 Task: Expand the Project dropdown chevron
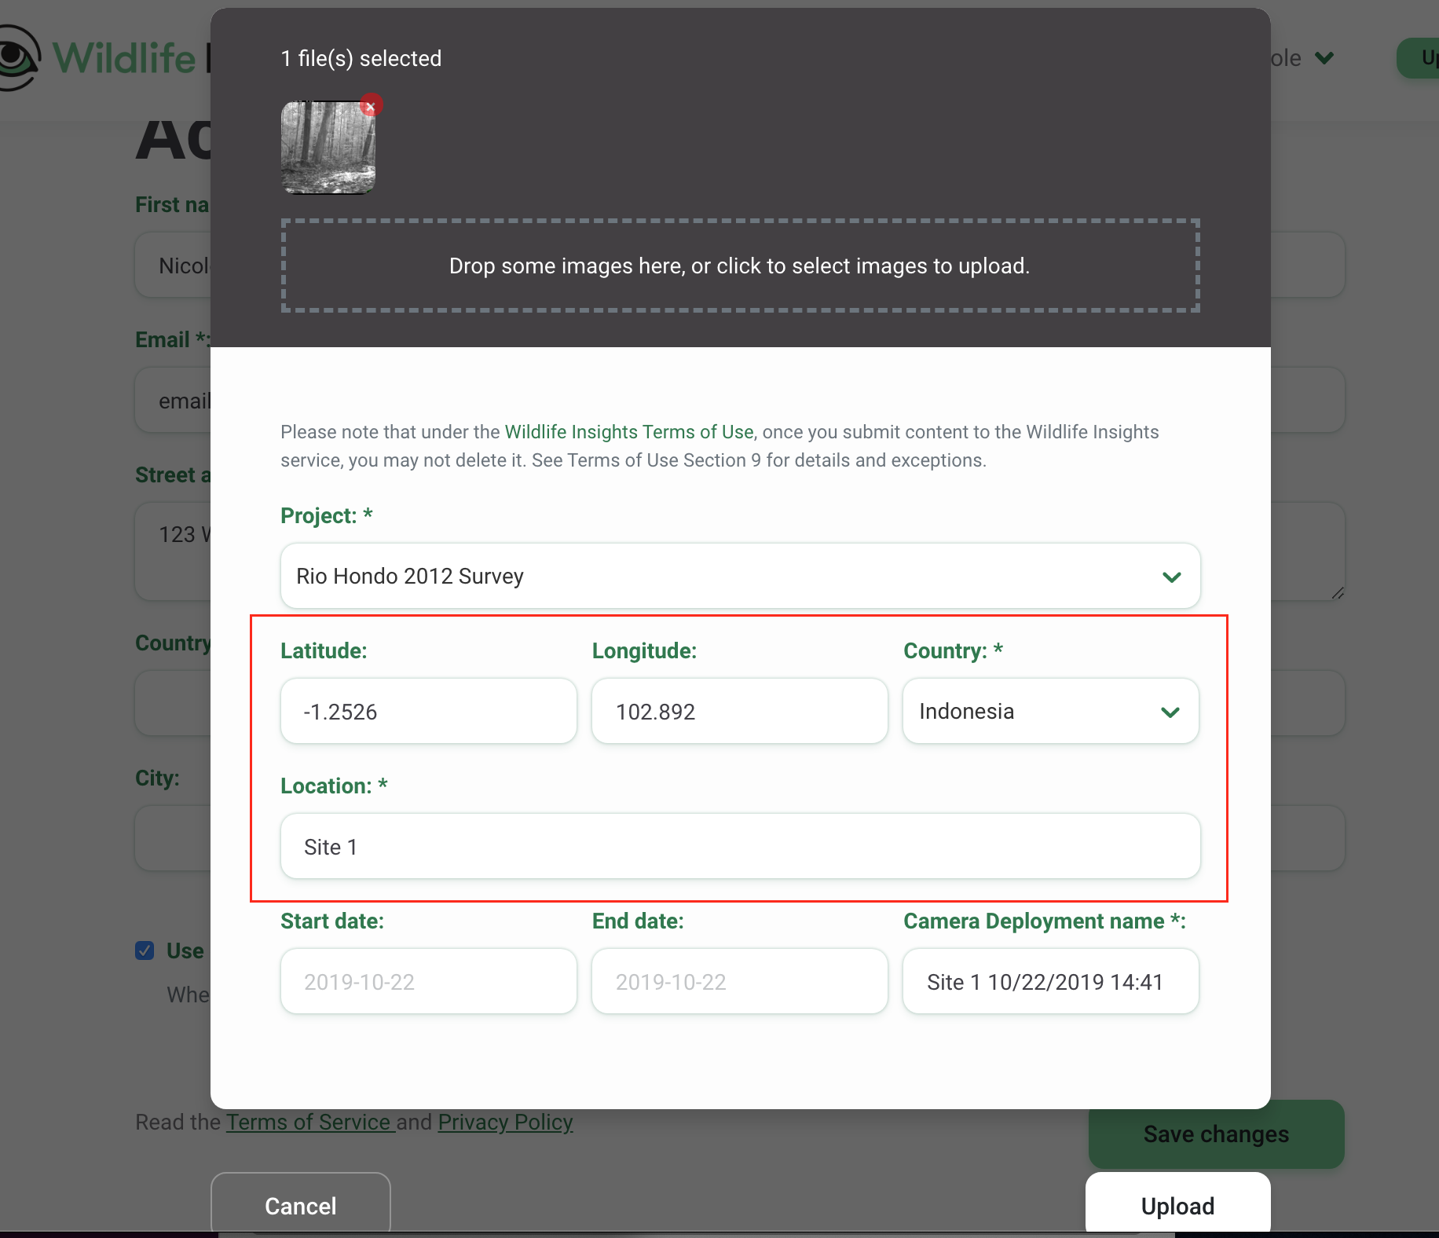click(1171, 577)
